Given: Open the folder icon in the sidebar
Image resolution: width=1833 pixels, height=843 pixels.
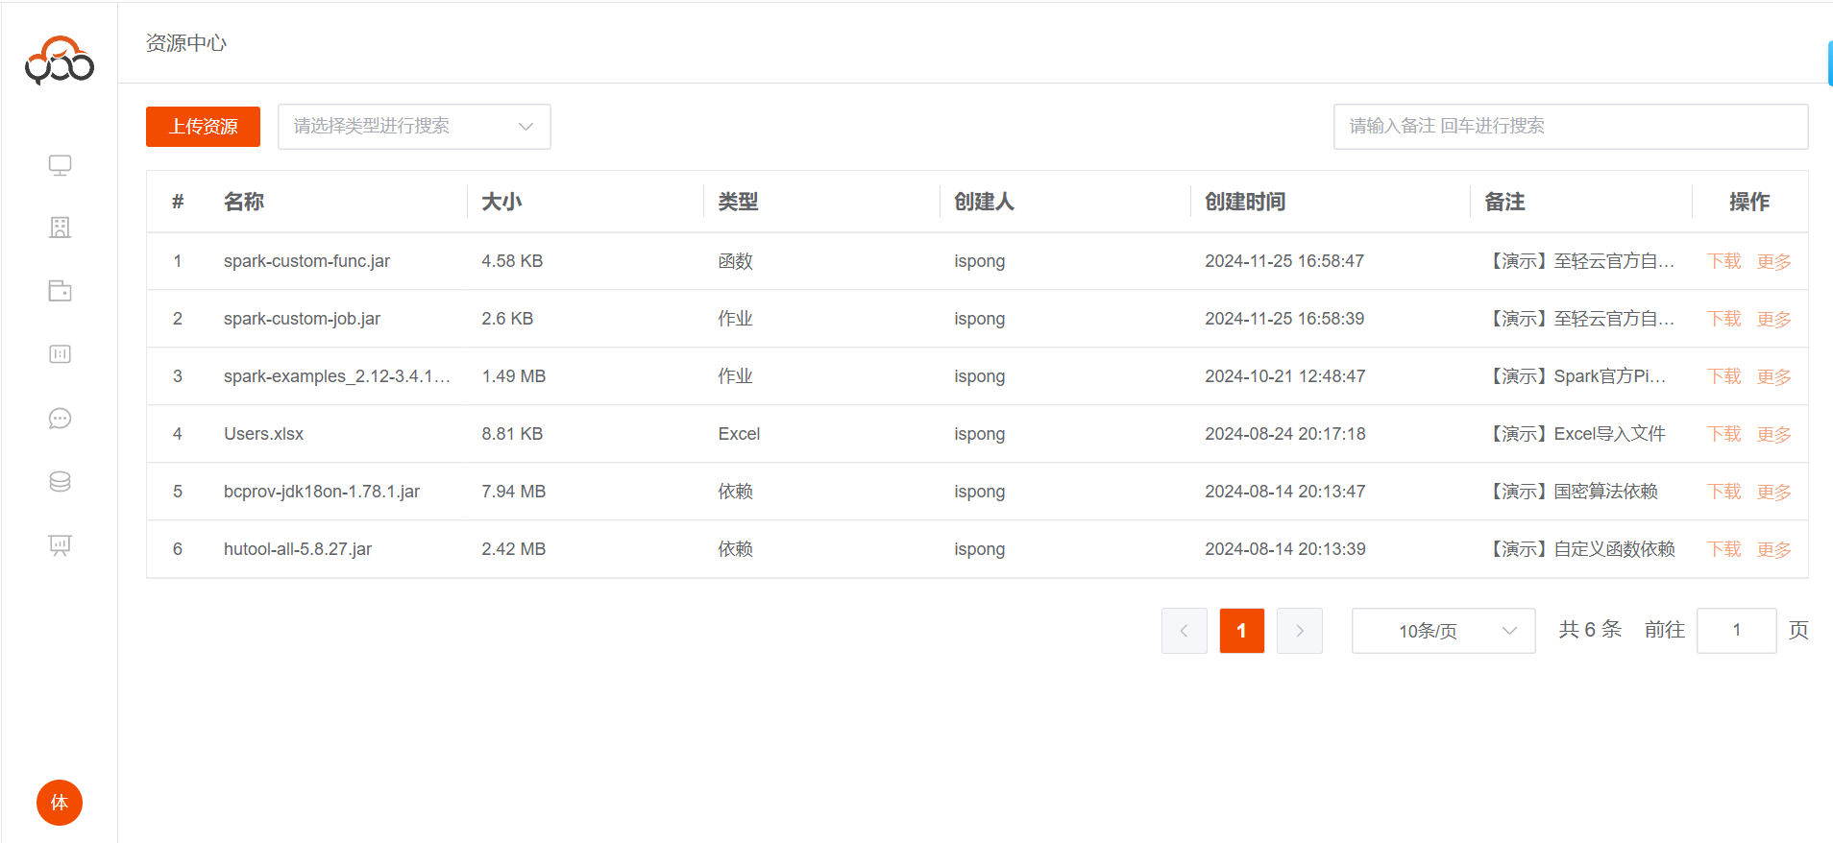Looking at the screenshot, I should (x=60, y=291).
